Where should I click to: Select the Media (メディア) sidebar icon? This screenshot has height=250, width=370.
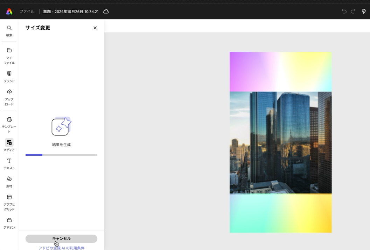point(9,145)
